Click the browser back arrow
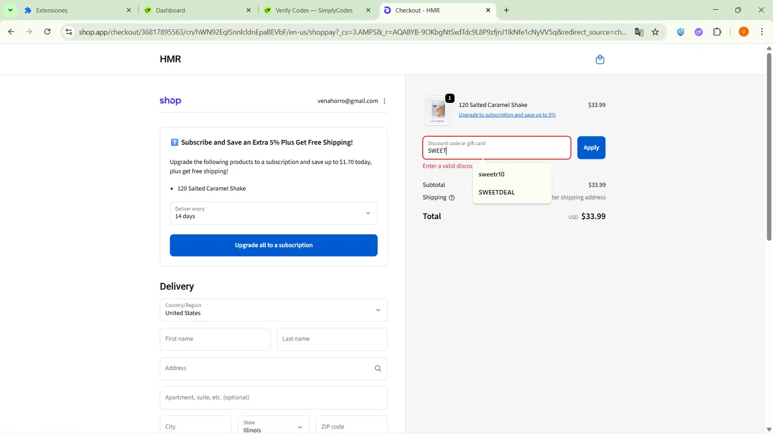The image size is (773, 434). pyautogui.click(x=11, y=32)
